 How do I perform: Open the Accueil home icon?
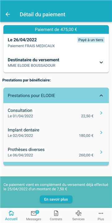[11, 213]
